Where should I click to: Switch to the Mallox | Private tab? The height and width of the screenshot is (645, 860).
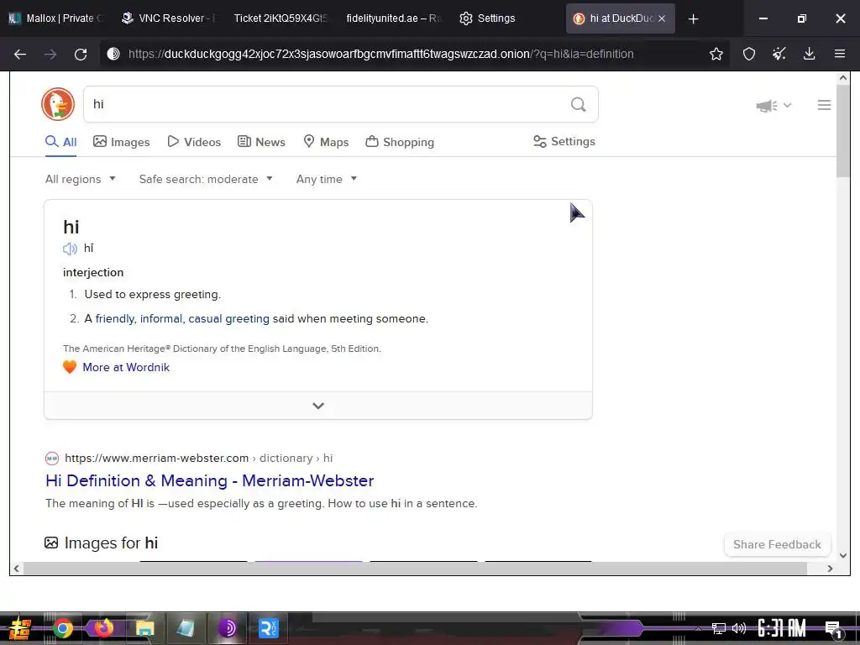(55, 18)
